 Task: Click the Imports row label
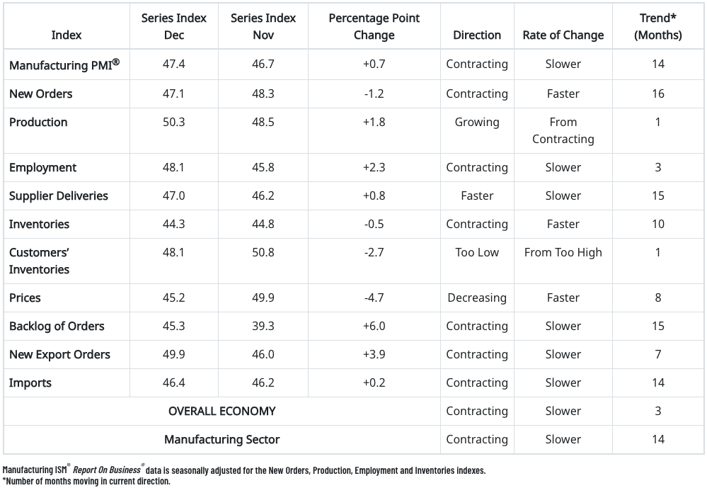pyautogui.click(x=30, y=382)
